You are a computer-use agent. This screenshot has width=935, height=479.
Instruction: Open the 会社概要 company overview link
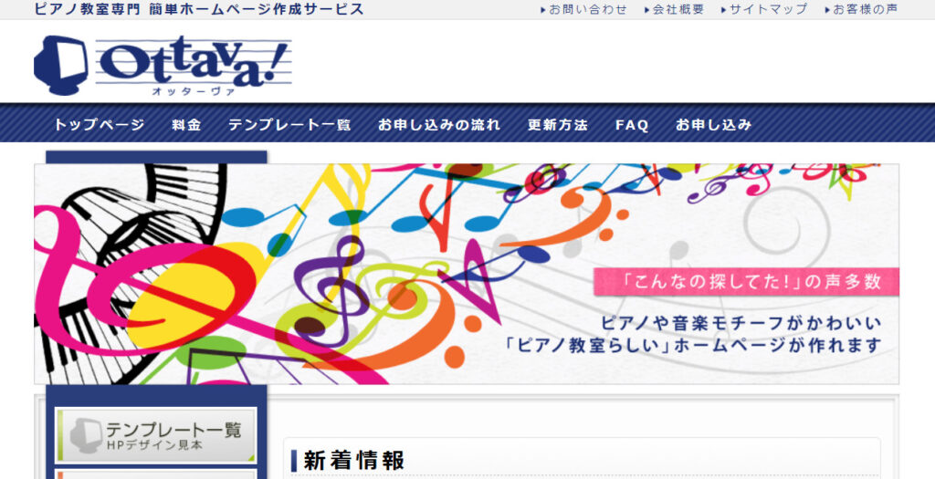click(x=678, y=9)
